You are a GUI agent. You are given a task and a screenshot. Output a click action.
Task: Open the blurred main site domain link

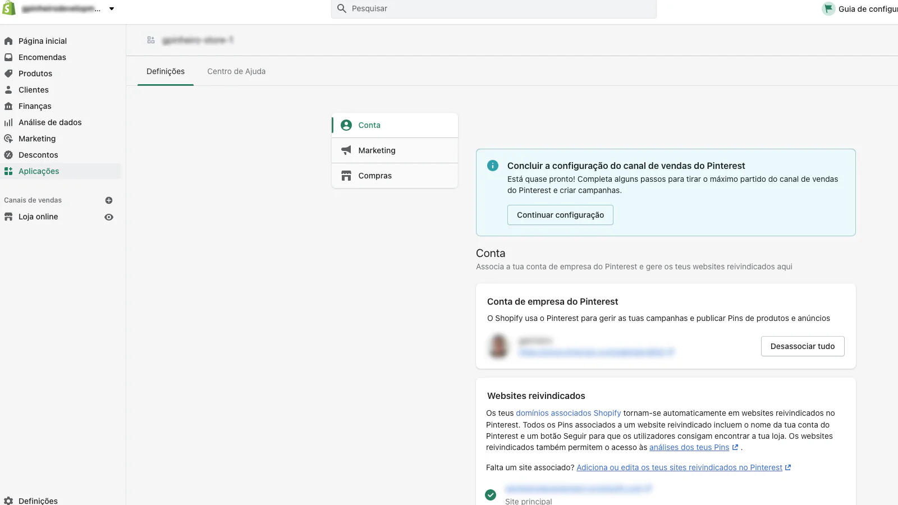(x=578, y=489)
